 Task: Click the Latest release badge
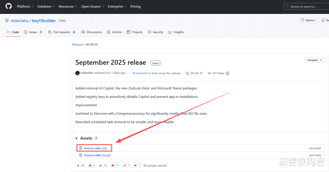[156, 63]
